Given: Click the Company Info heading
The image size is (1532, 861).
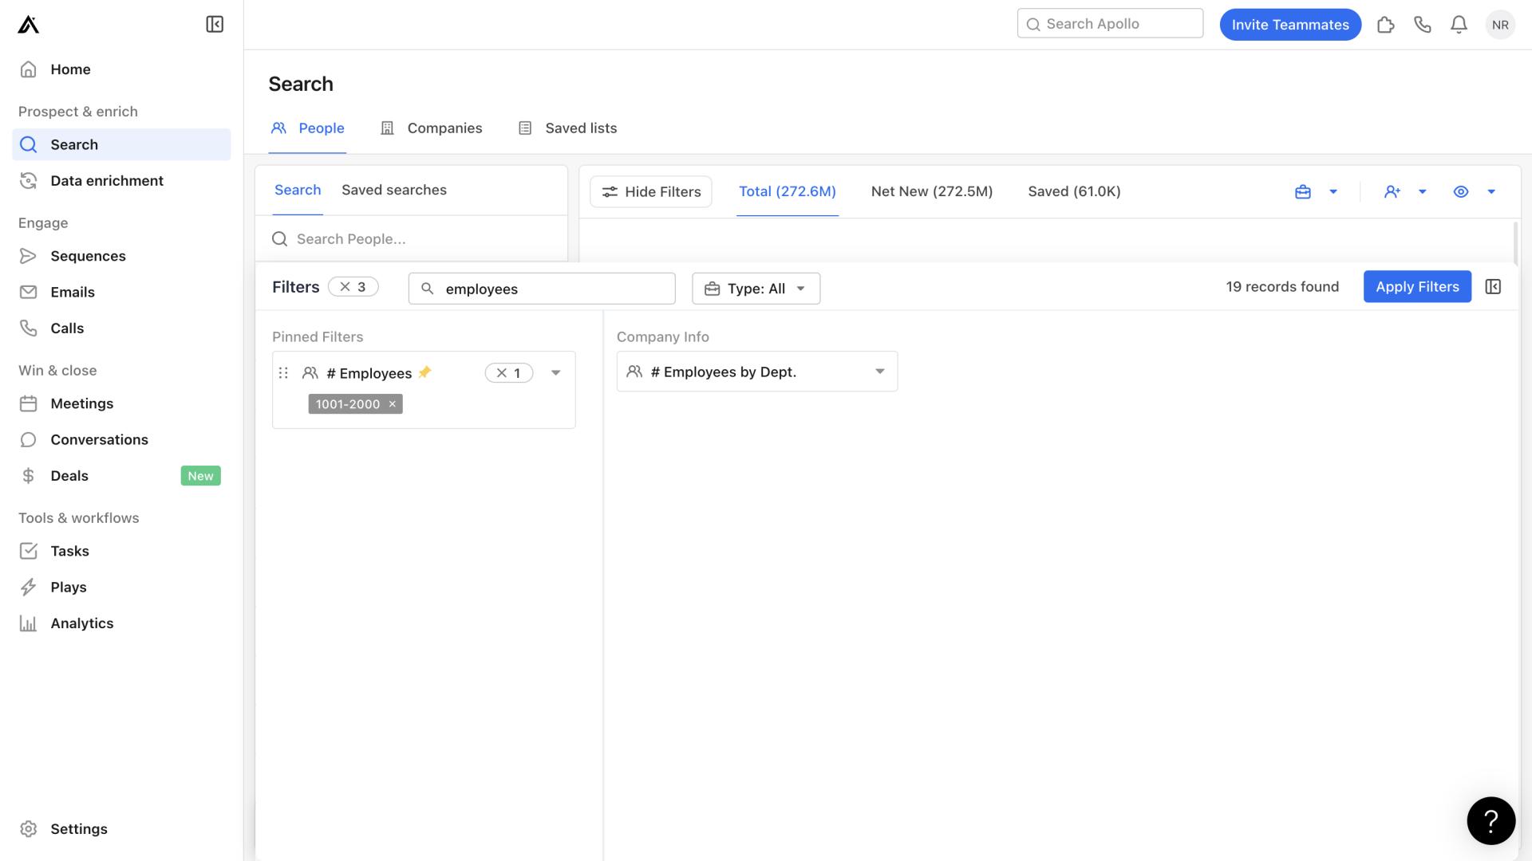Looking at the screenshot, I should click(x=663, y=337).
